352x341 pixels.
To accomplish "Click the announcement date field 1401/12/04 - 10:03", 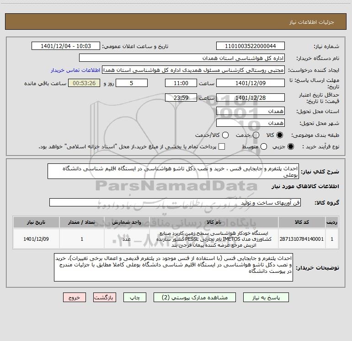I will pos(65,46).
